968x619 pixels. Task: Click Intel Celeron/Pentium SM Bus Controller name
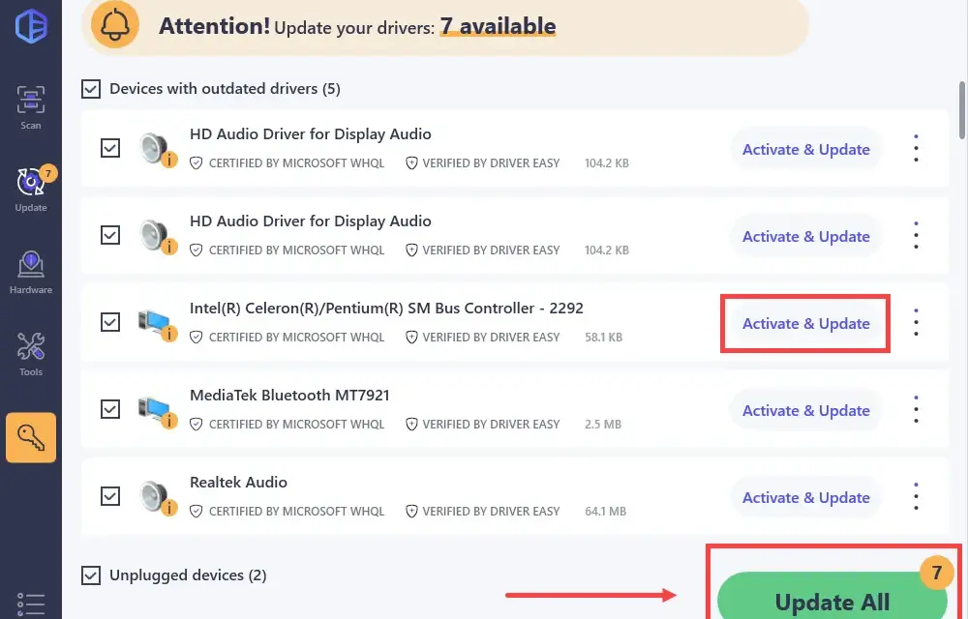pyautogui.click(x=386, y=309)
